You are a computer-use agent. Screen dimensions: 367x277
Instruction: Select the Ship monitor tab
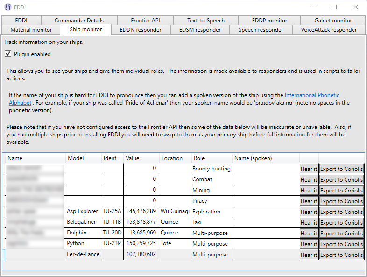pyautogui.click(x=85, y=29)
